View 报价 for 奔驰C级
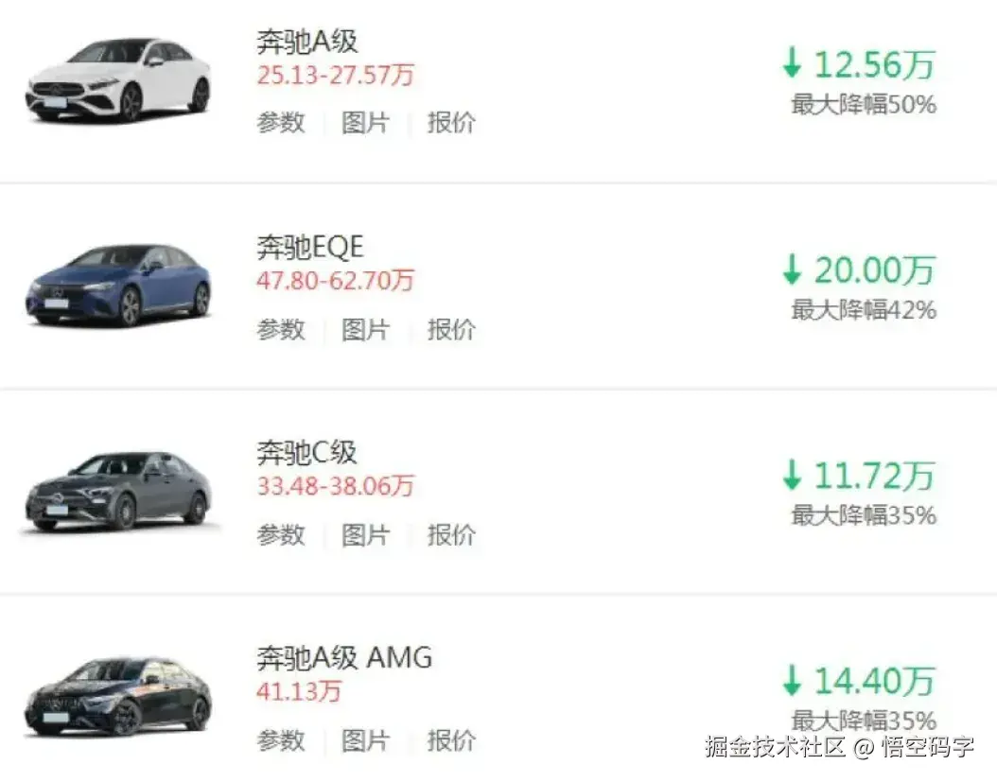Viewport: 997px width, 782px height. [x=451, y=535]
